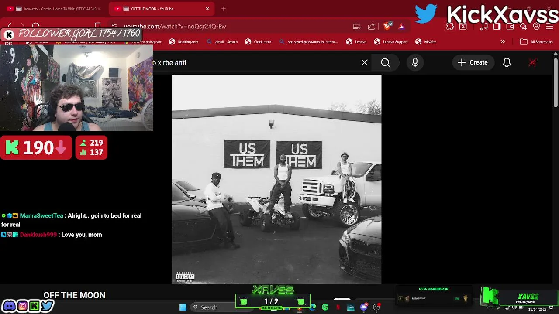Open Brave Shields lion icon

pos(387,26)
